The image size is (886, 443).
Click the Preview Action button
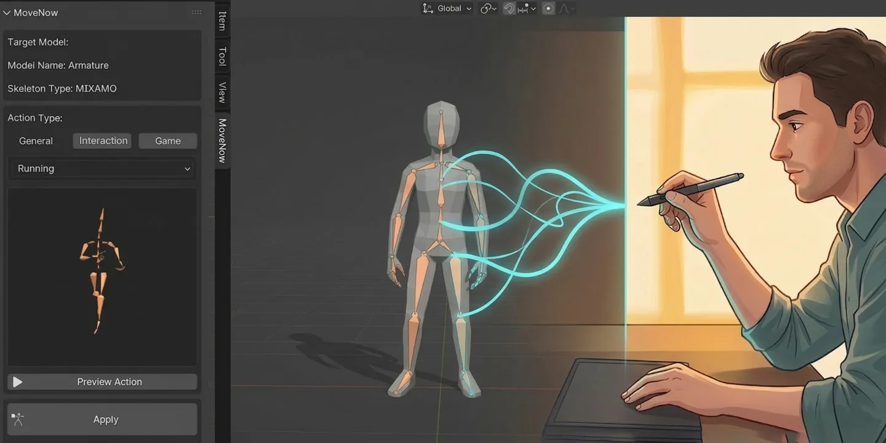point(103,382)
